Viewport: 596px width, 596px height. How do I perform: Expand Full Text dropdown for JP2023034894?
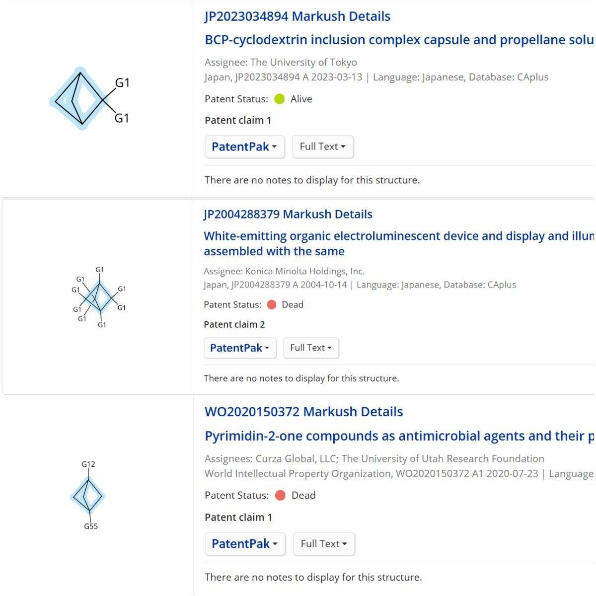click(x=322, y=147)
